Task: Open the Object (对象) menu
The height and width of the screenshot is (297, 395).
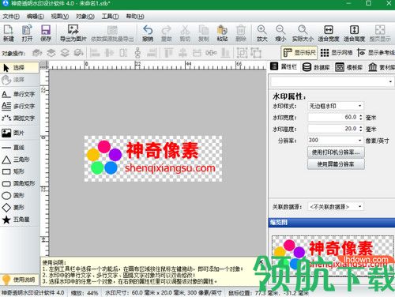Action: 85,17
